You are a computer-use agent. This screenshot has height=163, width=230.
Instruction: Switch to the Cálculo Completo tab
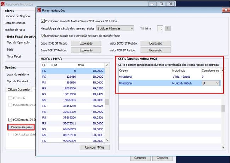(19, 89)
